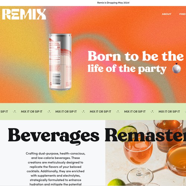
Task: Click the 'Remix is Dropping May 2024!' announcement
Action: (x=113, y=3)
